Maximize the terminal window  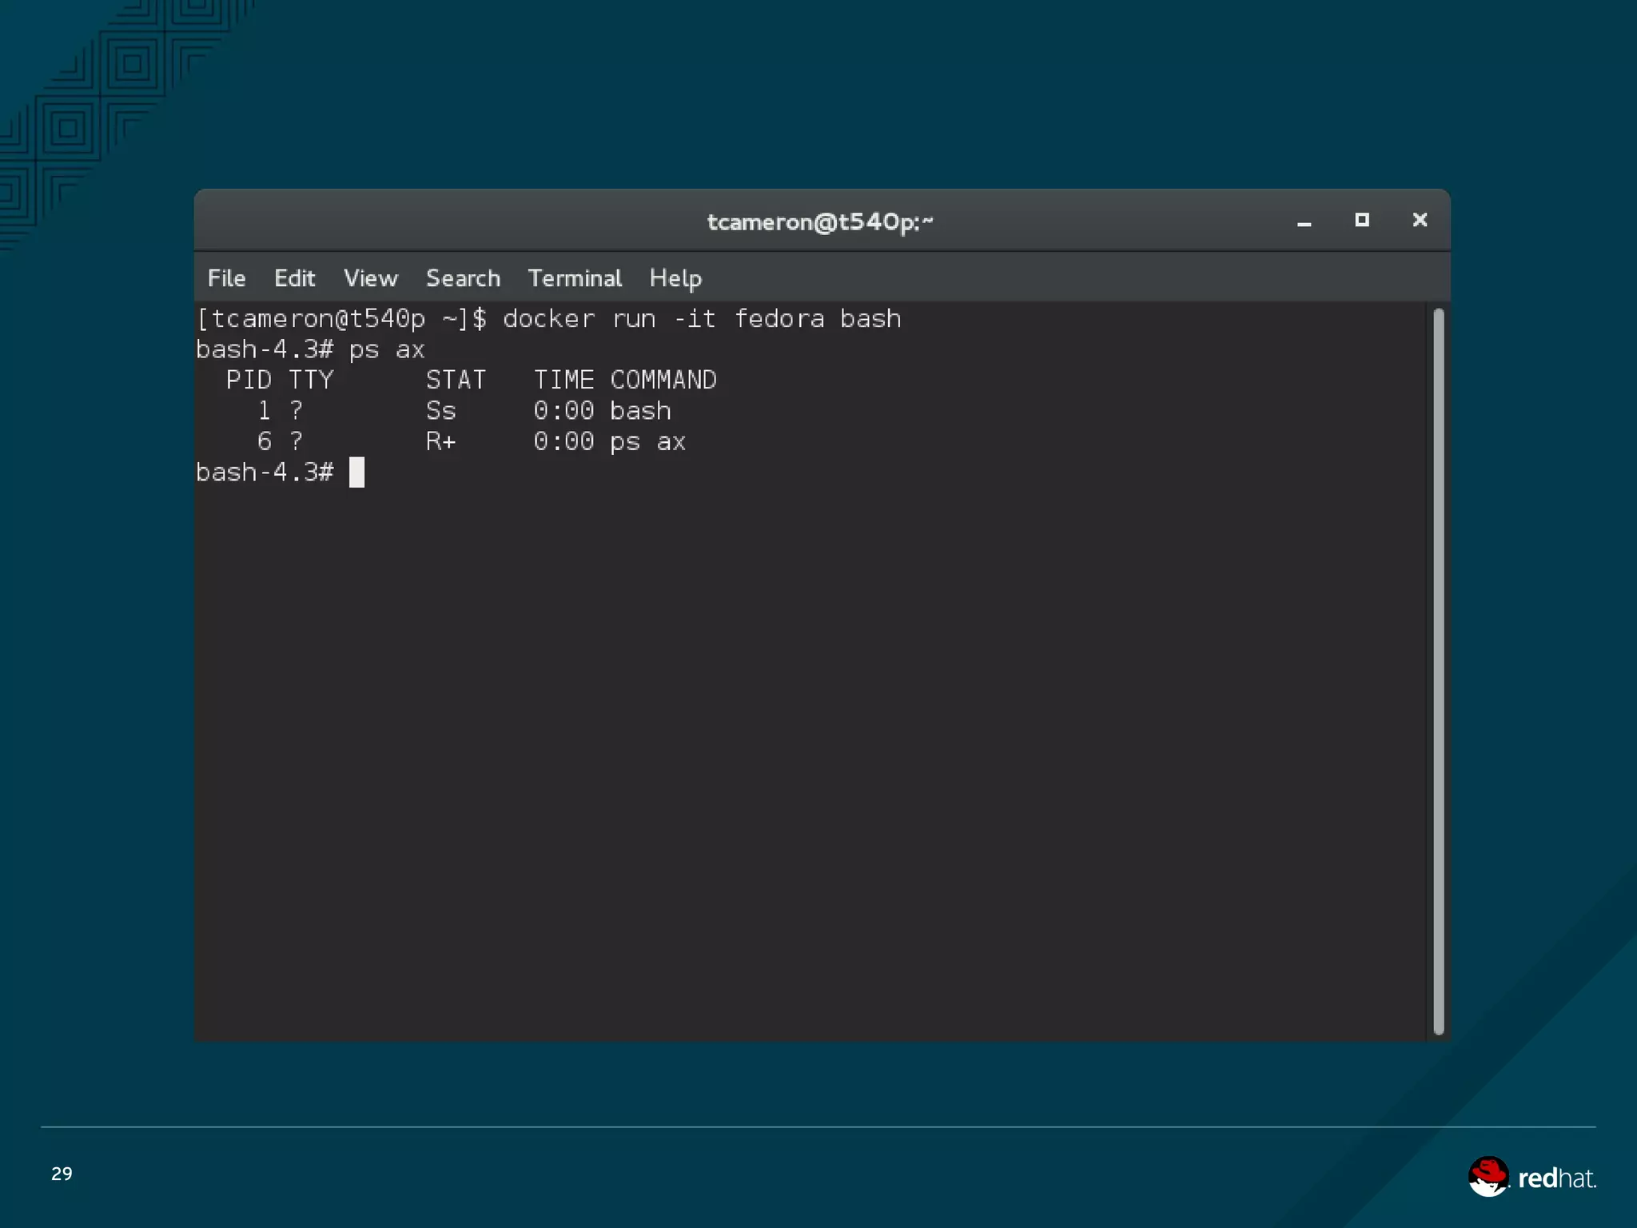click(1362, 220)
